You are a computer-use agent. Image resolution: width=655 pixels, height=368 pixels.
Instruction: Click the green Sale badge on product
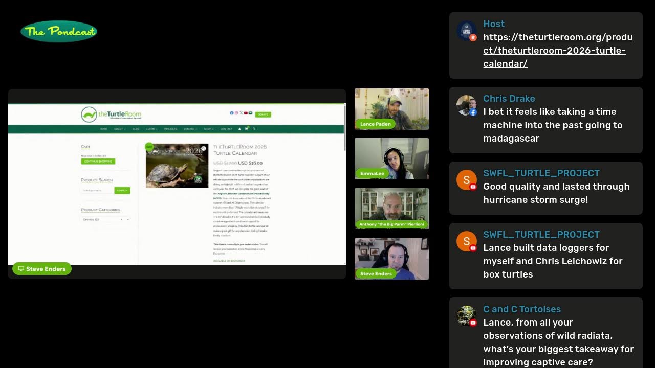tap(149, 146)
